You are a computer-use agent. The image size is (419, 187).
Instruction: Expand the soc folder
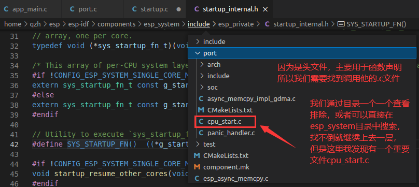(x=213, y=87)
